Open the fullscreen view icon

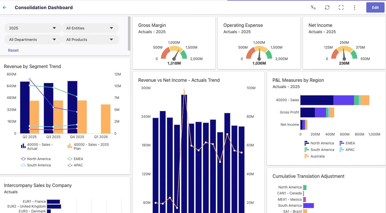coord(341,7)
